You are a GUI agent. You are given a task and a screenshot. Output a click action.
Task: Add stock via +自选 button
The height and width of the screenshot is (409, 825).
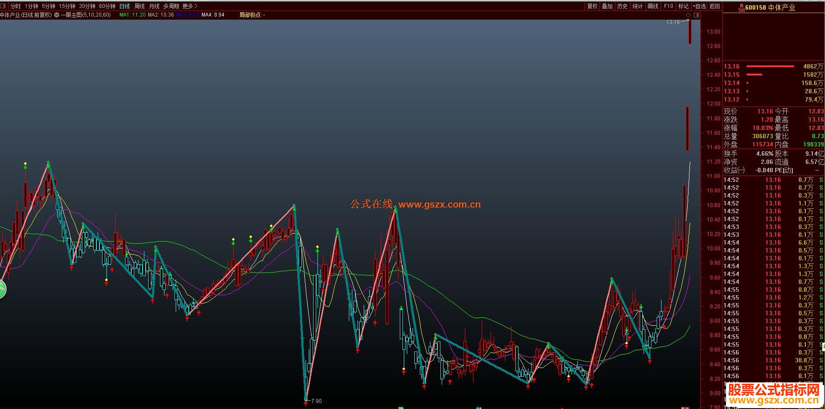[699, 6]
